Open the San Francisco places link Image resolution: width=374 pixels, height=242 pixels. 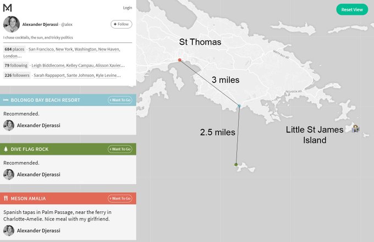point(41,50)
